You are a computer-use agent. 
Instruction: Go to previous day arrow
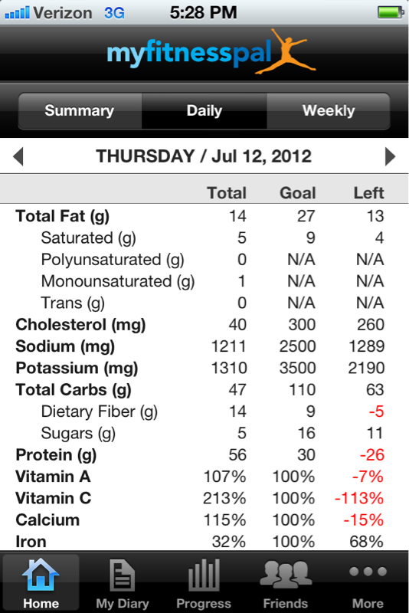pos(18,156)
